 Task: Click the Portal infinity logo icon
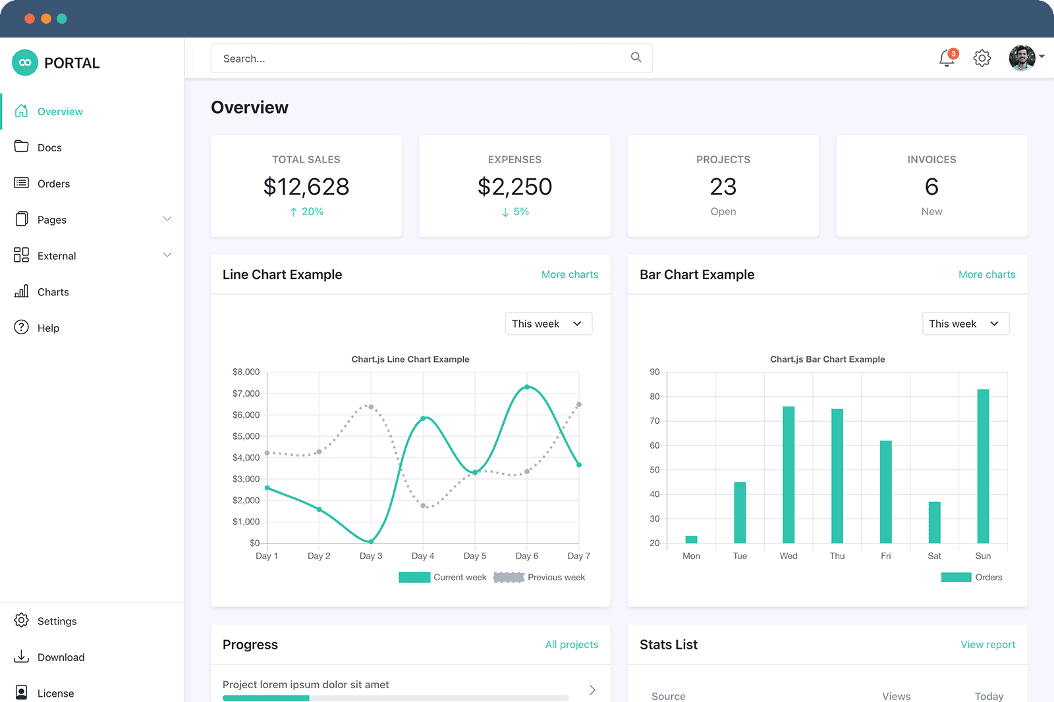click(25, 63)
